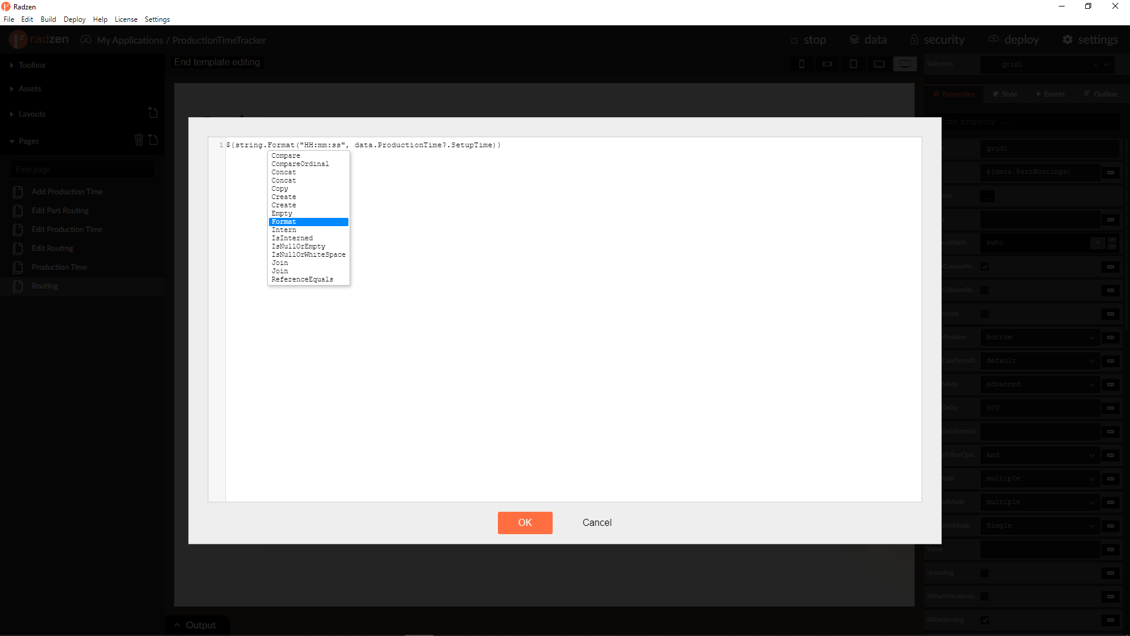
Task: Switch preview to phone portrait device
Action: point(801,64)
